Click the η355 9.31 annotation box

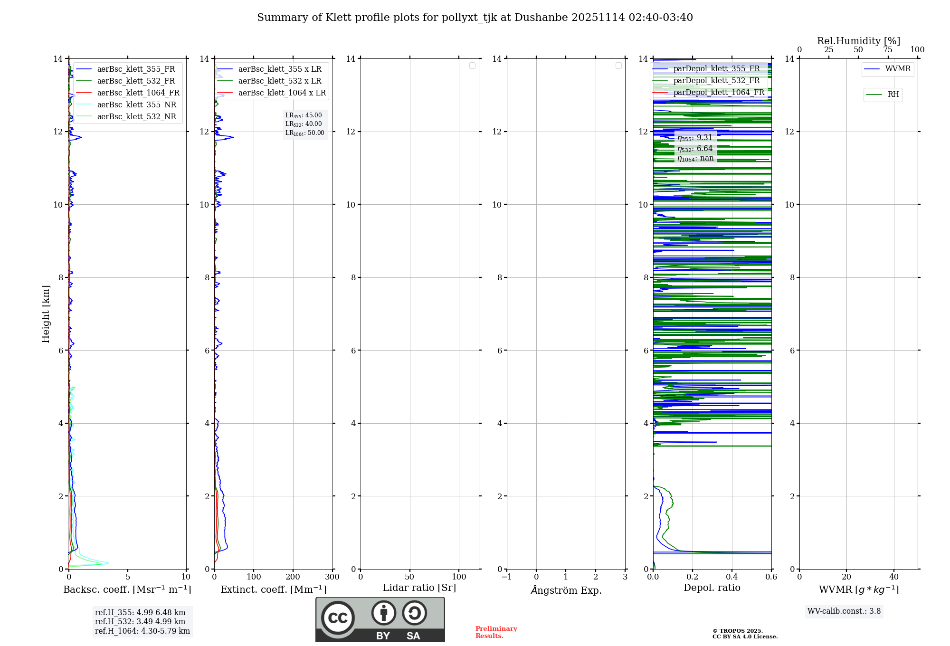point(695,138)
